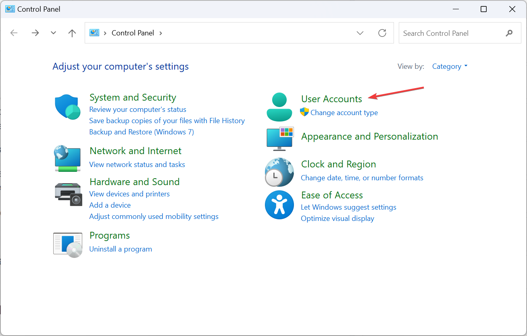
Task: Click the Hardware and Sound printer icon
Action: point(68,194)
